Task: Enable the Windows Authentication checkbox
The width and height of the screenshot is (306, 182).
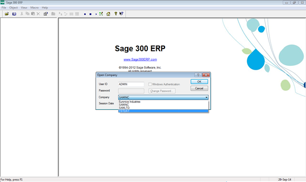Action: click(150, 84)
